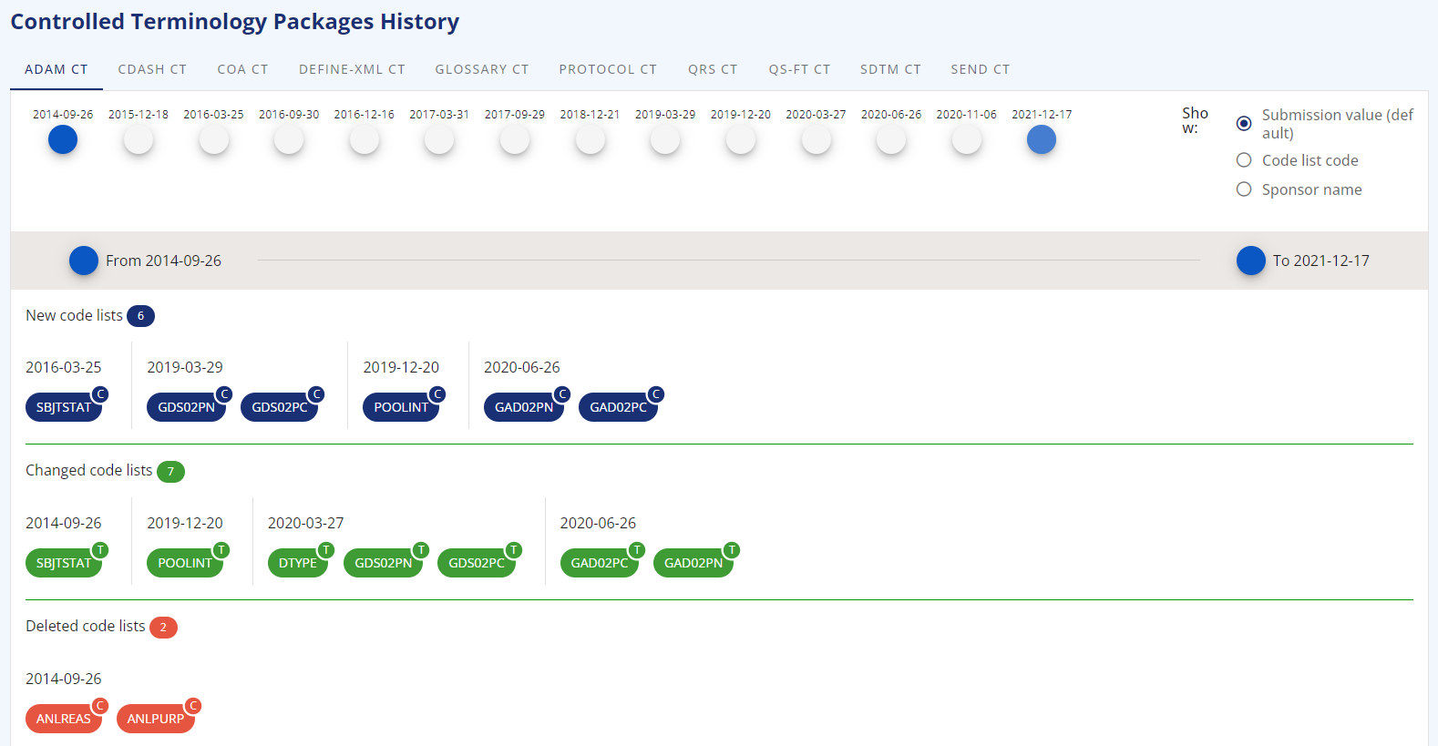Select the 2020-06-26 timeline dot

891,139
